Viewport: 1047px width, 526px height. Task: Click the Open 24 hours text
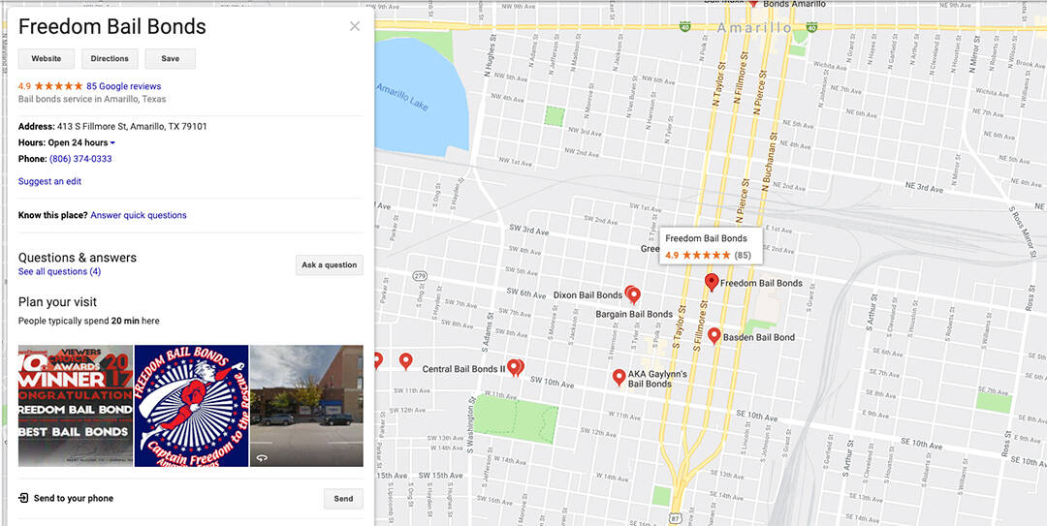click(x=79, y=142)
